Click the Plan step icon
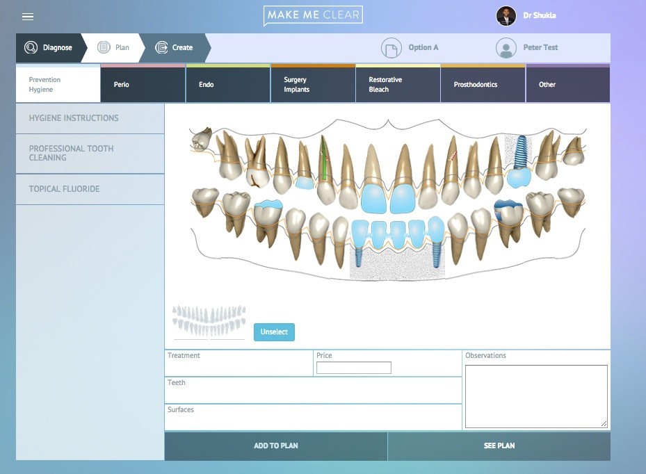The height and width of the screenshot is (474, 646). [x=104, y=48]
